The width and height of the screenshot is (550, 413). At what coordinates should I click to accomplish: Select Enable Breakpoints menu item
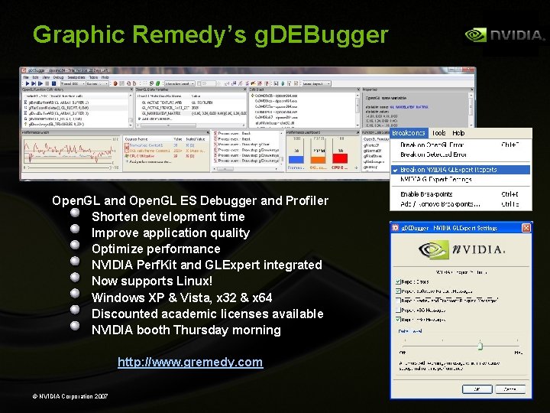click(x=460, y=193)
